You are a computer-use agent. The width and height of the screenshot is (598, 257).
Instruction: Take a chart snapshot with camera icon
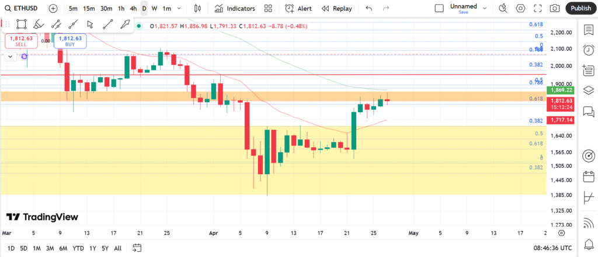coord(555,8)
